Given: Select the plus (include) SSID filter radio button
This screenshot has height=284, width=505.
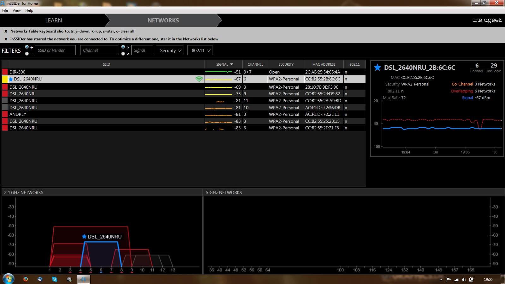Looking at the screenshot, I should tap(27, 47).
